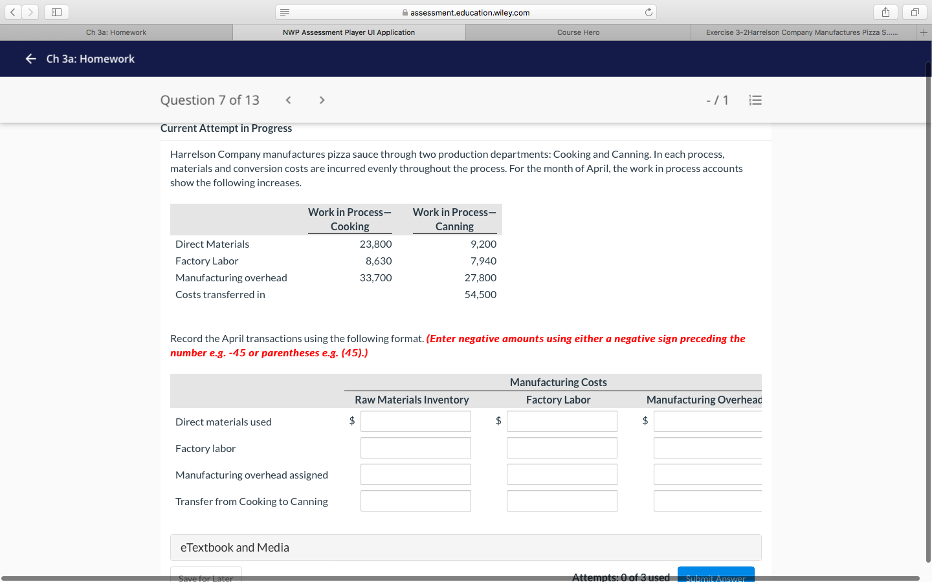Open the Safari sidebar icon
The width and height of the screenshot is (932, 582).
56,12
